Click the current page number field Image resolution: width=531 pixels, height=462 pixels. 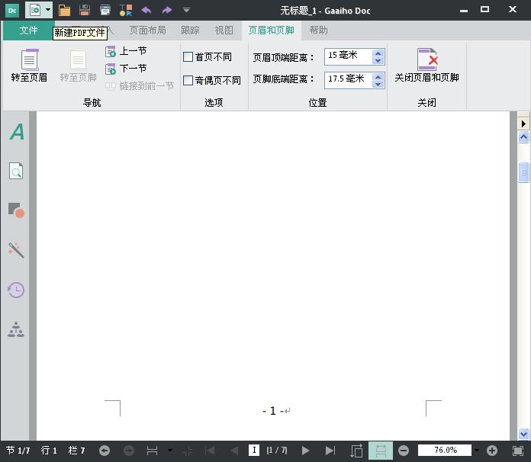254,450
